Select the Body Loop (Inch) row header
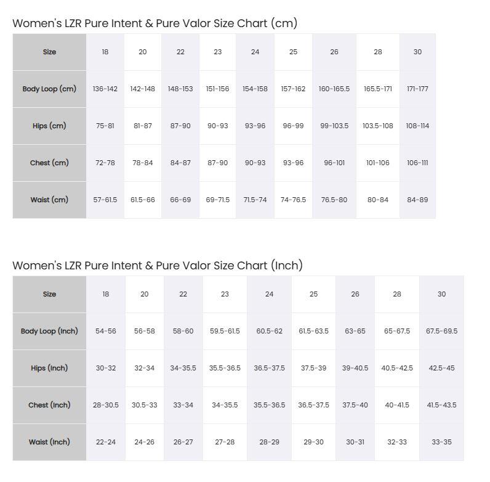Screen dimensions: 490x482 pyautogui.click(x=49, y=331)
